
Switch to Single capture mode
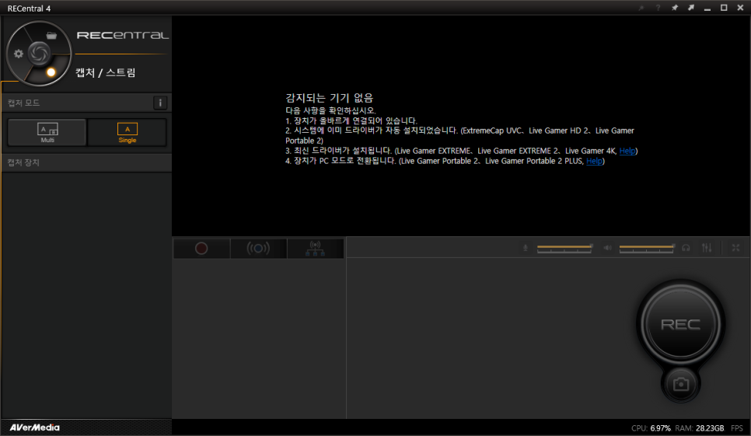click(x=127, y=132)
